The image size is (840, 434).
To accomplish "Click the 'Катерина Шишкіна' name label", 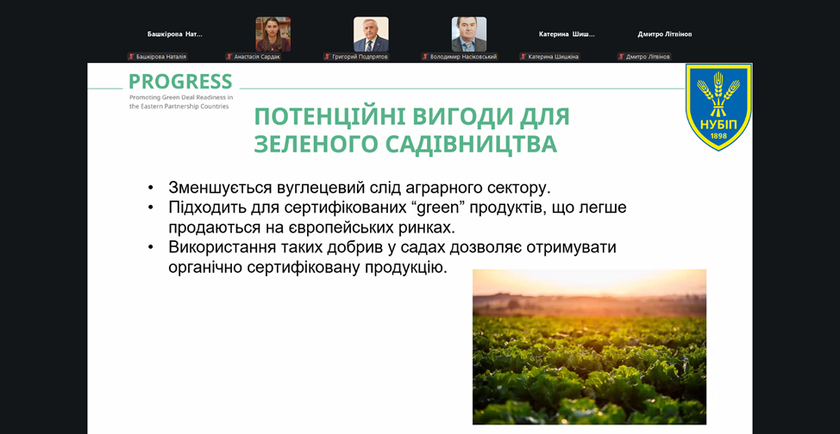I will click(554, 57).
